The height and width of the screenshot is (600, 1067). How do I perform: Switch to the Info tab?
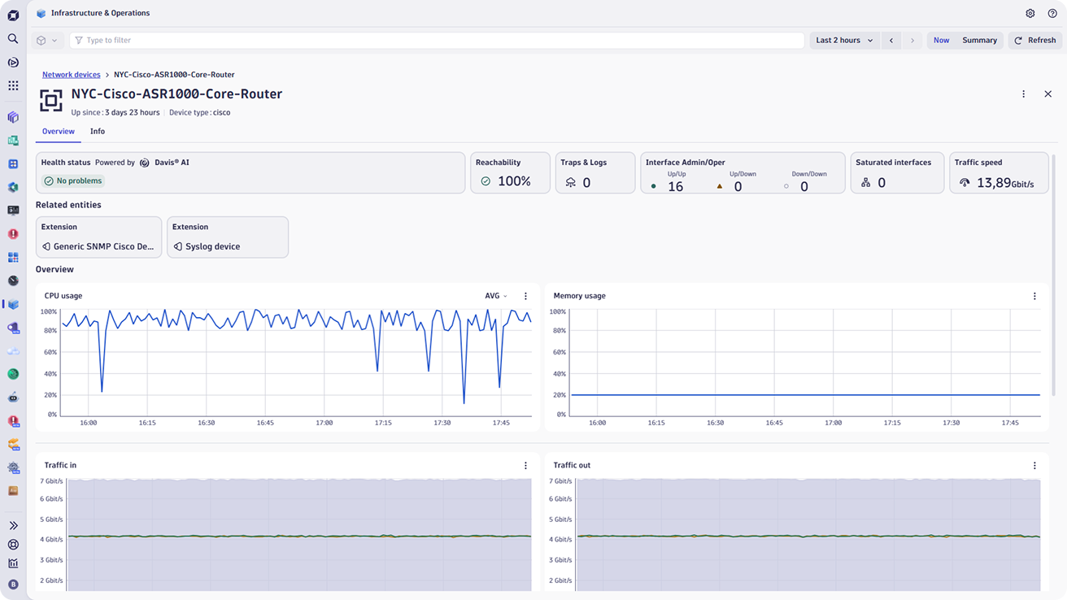tap(98, 132)
